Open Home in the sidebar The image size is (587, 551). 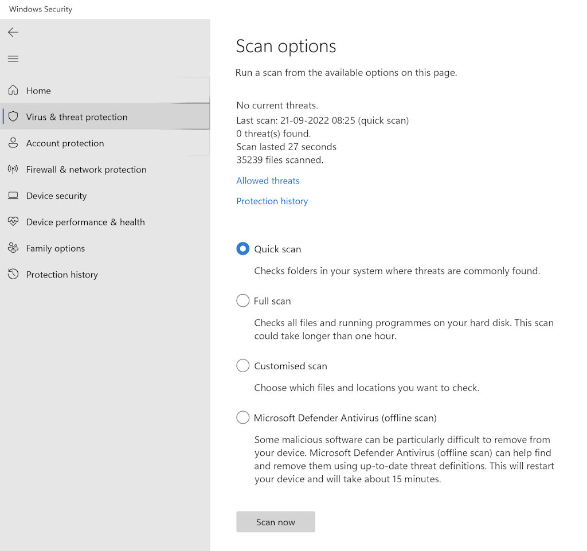105,91
